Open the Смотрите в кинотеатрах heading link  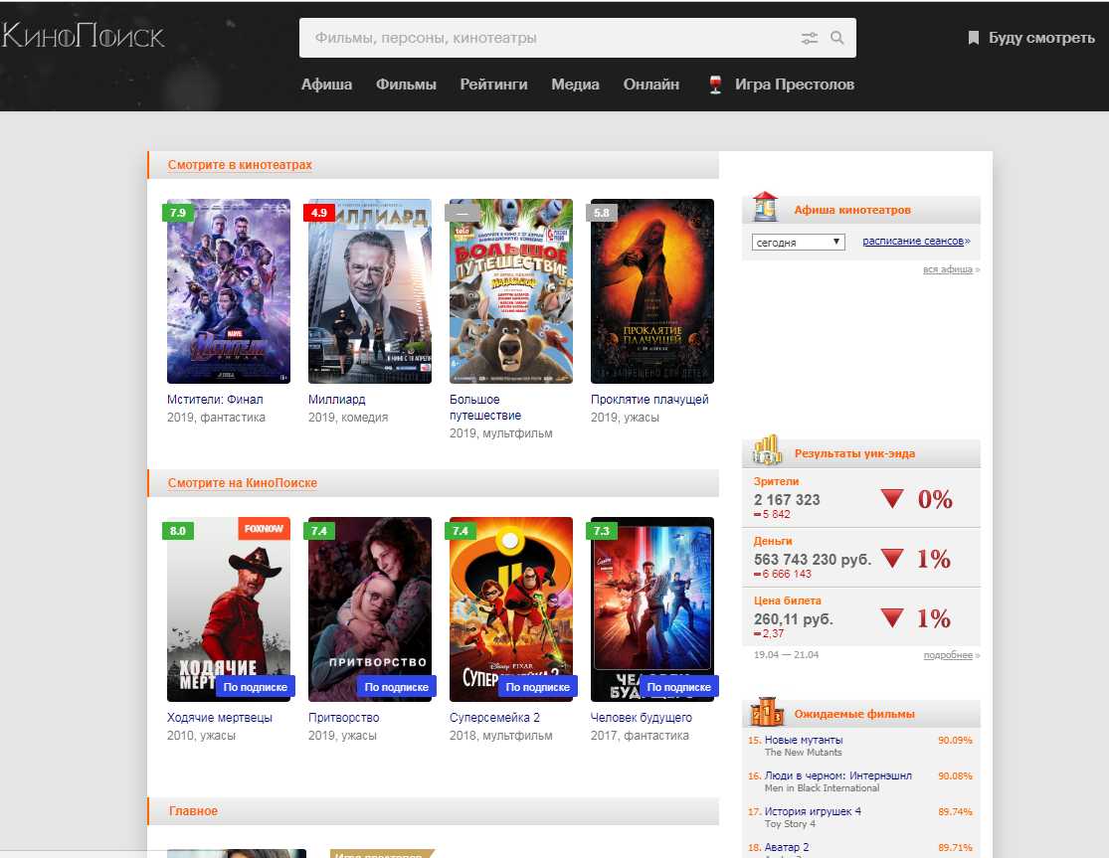point(240,165)
